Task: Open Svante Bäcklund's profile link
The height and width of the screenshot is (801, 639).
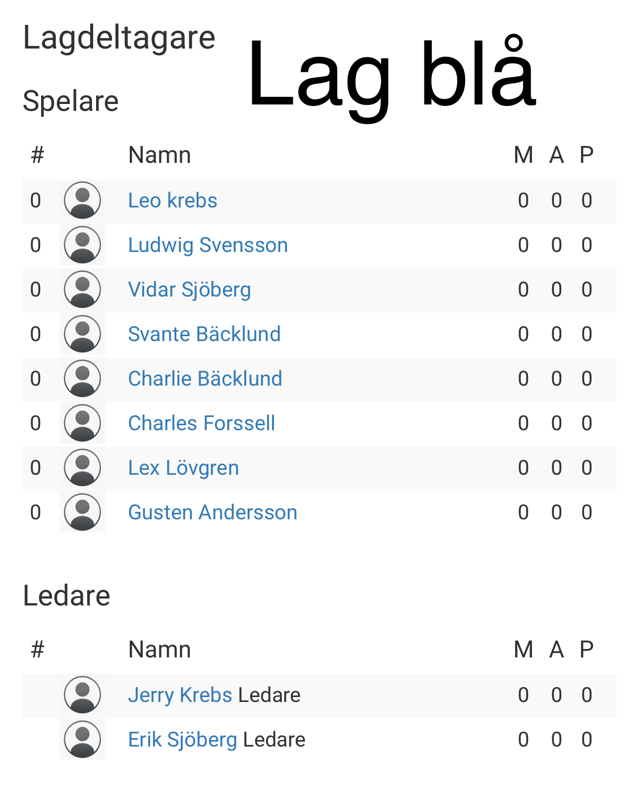Action: (x=204, y=334)
